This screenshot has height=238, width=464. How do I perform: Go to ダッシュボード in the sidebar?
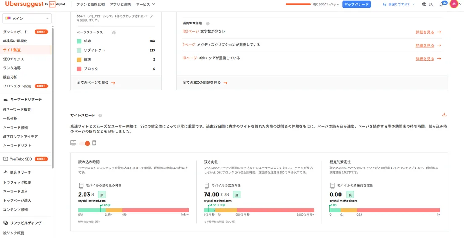[x=15, y=32]
